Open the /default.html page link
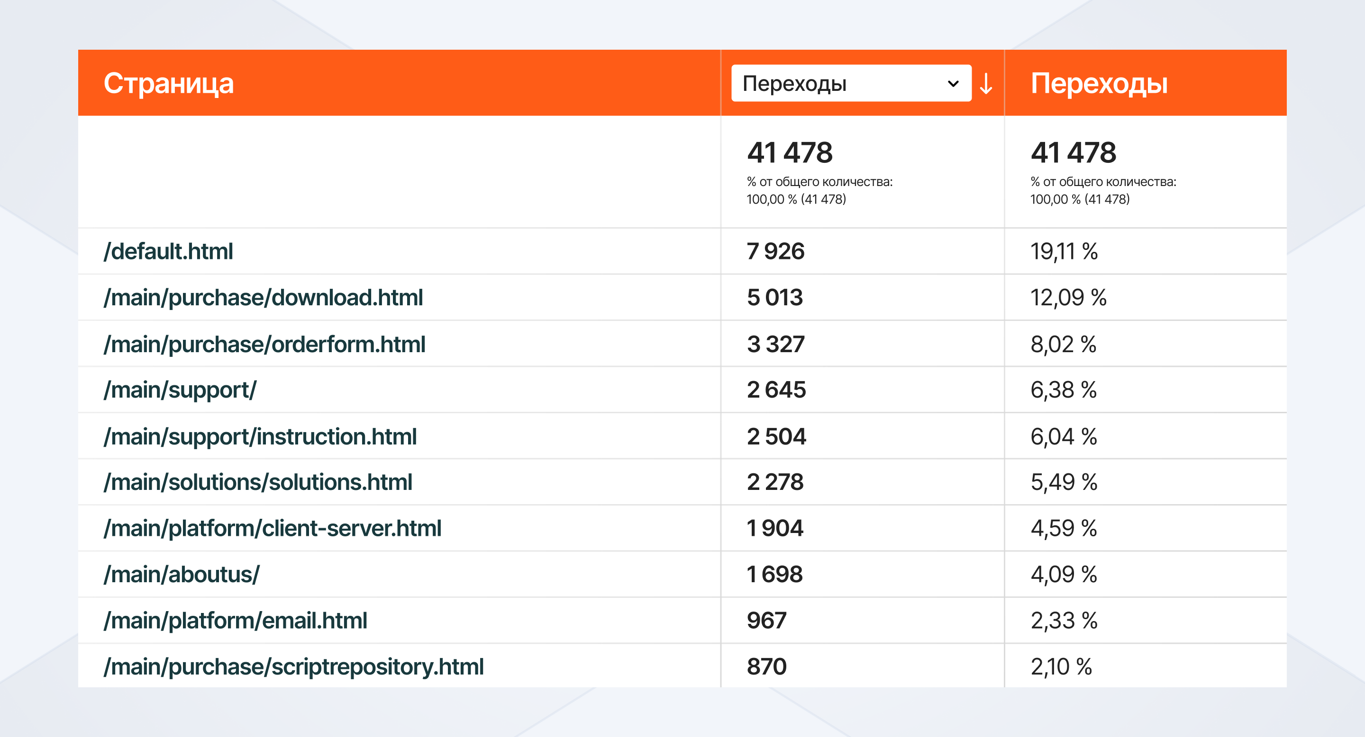 [x=169, y=251]
